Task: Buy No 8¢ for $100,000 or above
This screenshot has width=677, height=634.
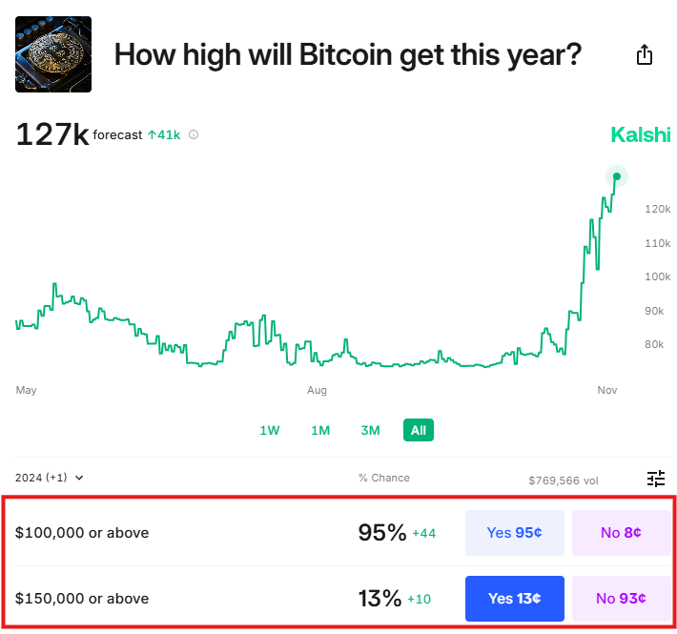Action: [x=620, y=533]
